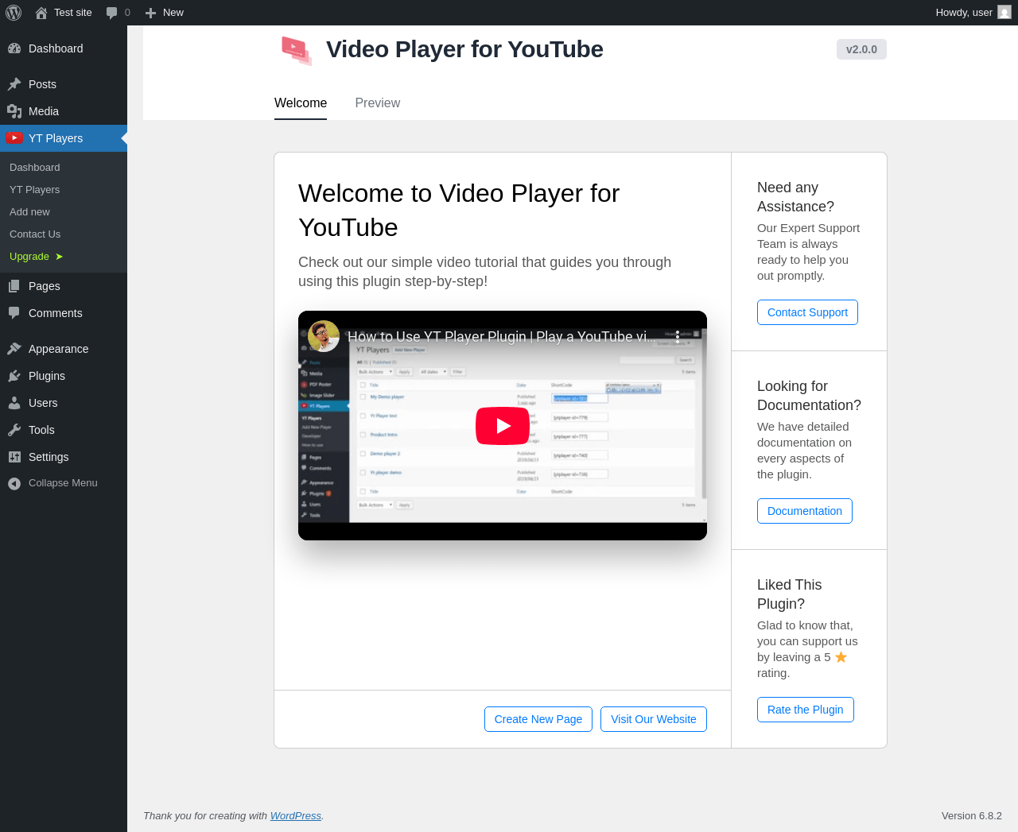This screenshot has width=1018, height=832.
Task: Click the Plugins plug icon
Action: pos(14,376)
